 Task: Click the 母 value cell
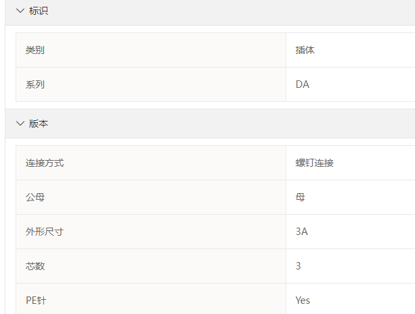click(x=351, y=197)
